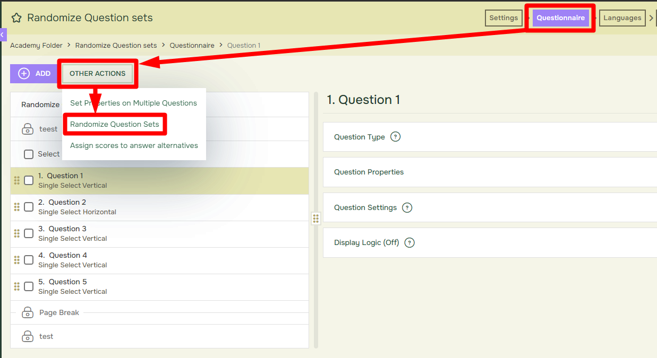Expand the Display Logic (Off) section
Screen dimensions: 657x358
[490, 242]
